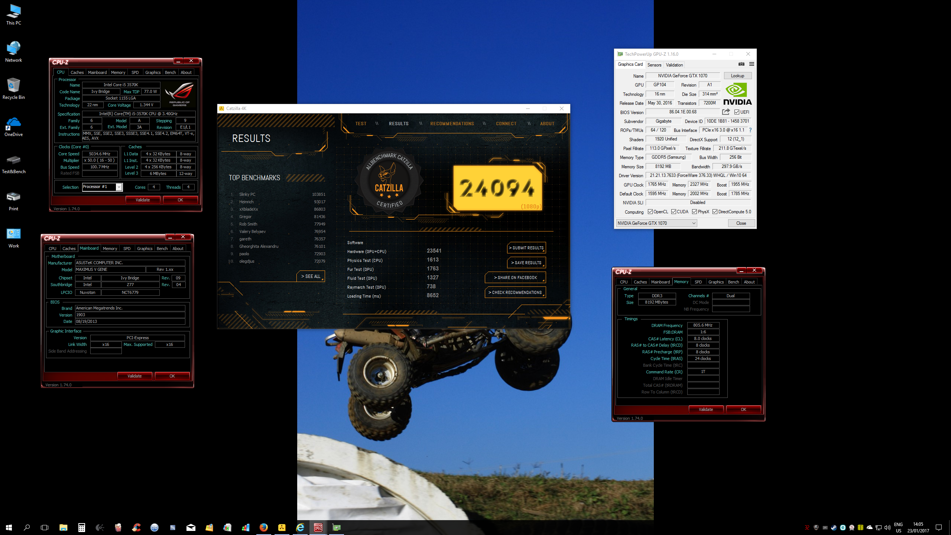
Task: Open the ABOUT tab in Catzilla
Action: [547, 124]
